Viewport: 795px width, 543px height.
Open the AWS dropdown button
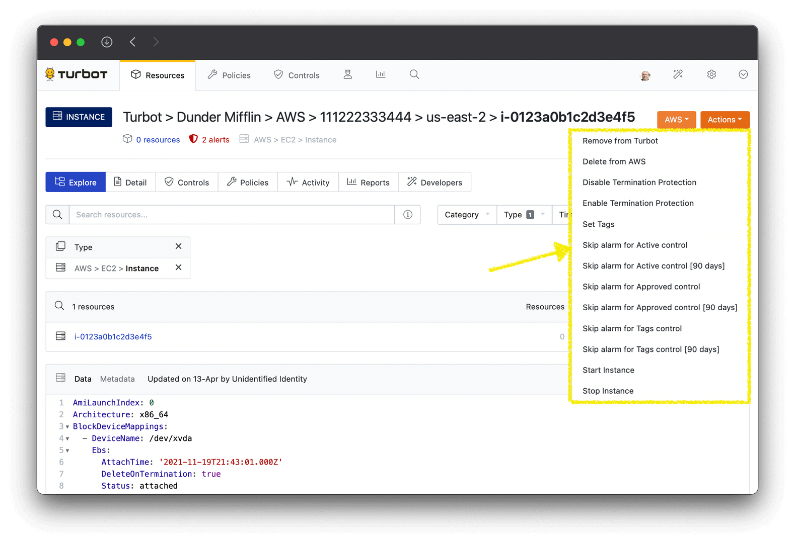tap(676, 120)
